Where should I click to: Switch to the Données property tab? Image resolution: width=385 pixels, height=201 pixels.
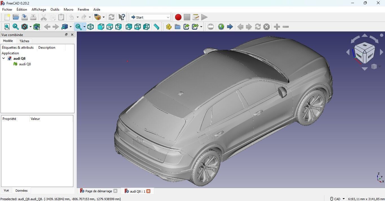coord(21,191)
